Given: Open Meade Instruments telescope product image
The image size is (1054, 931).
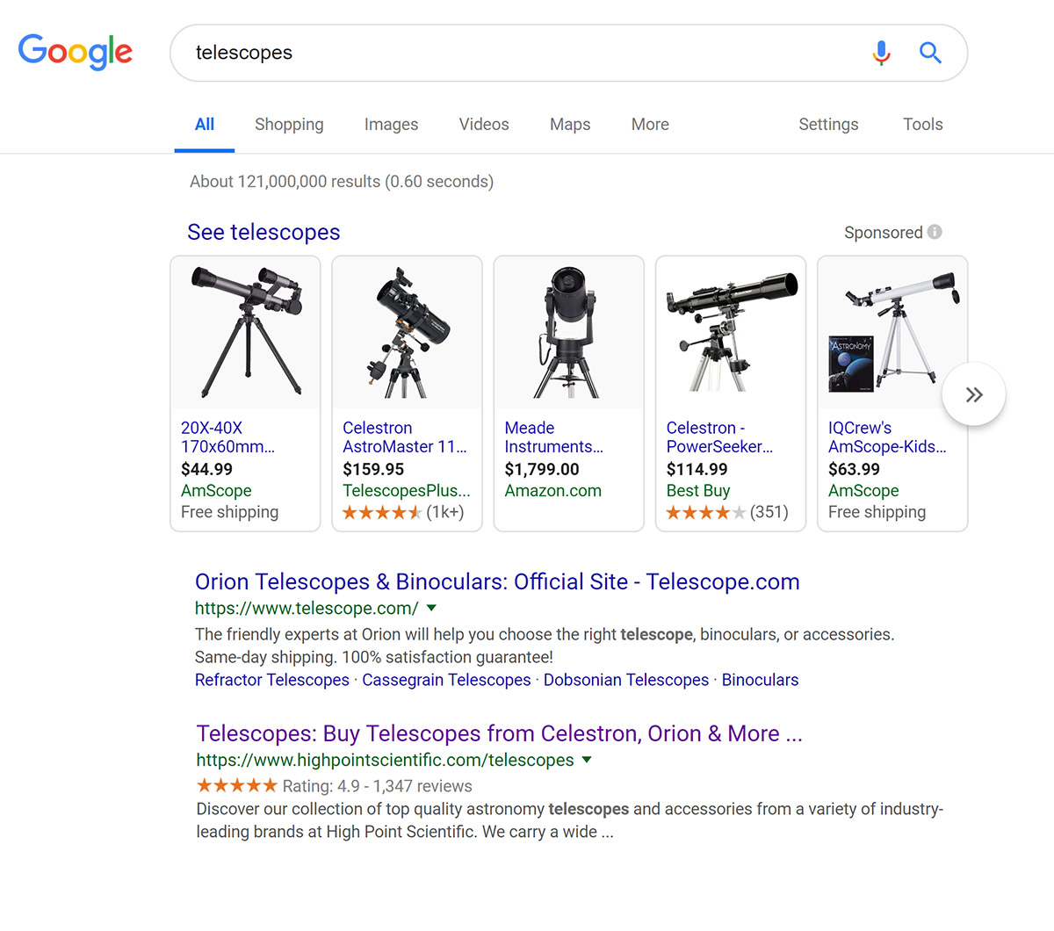Looking at the screenshot, I should [569, 332].
